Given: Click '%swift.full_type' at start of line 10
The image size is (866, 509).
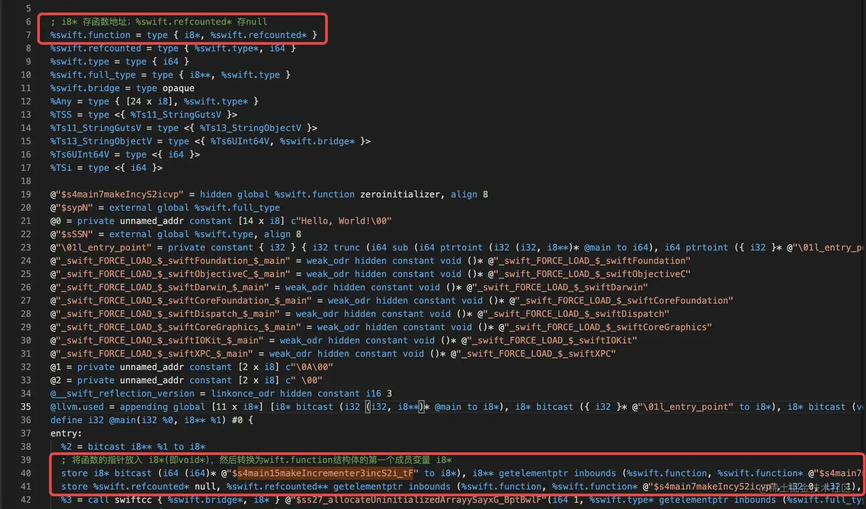Looking at the screenshot, I should (93, 75).
